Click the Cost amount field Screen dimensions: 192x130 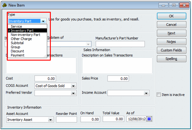pyautogui.click(x=45, y=79)
